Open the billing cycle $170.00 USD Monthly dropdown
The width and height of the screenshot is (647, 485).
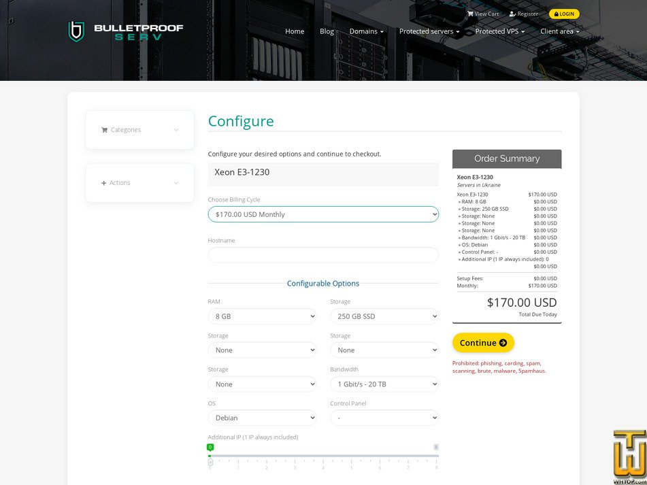point(323,214)
